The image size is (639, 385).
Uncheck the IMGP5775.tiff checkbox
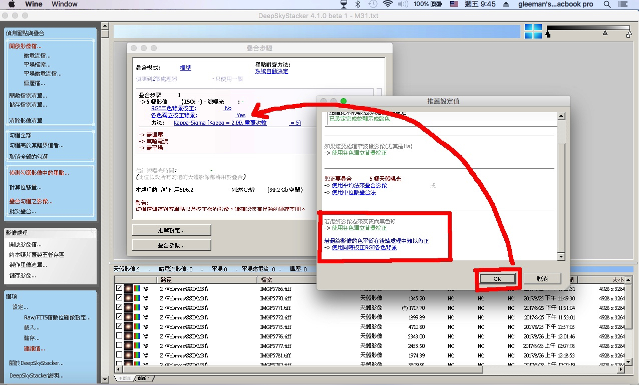(119, 326)
